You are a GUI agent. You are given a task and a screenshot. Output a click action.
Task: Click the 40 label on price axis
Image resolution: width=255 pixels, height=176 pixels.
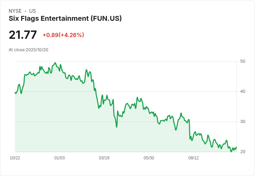click(x=243, y=91)
